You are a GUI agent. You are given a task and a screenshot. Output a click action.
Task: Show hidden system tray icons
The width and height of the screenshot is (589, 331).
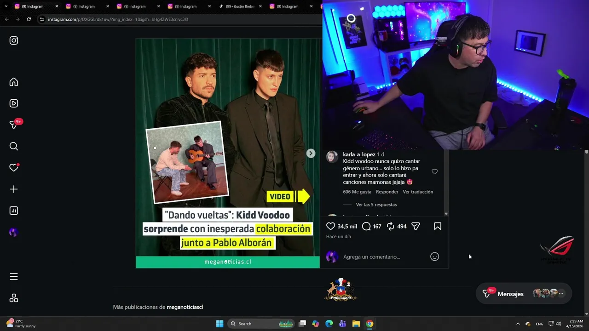coord(518,324)
